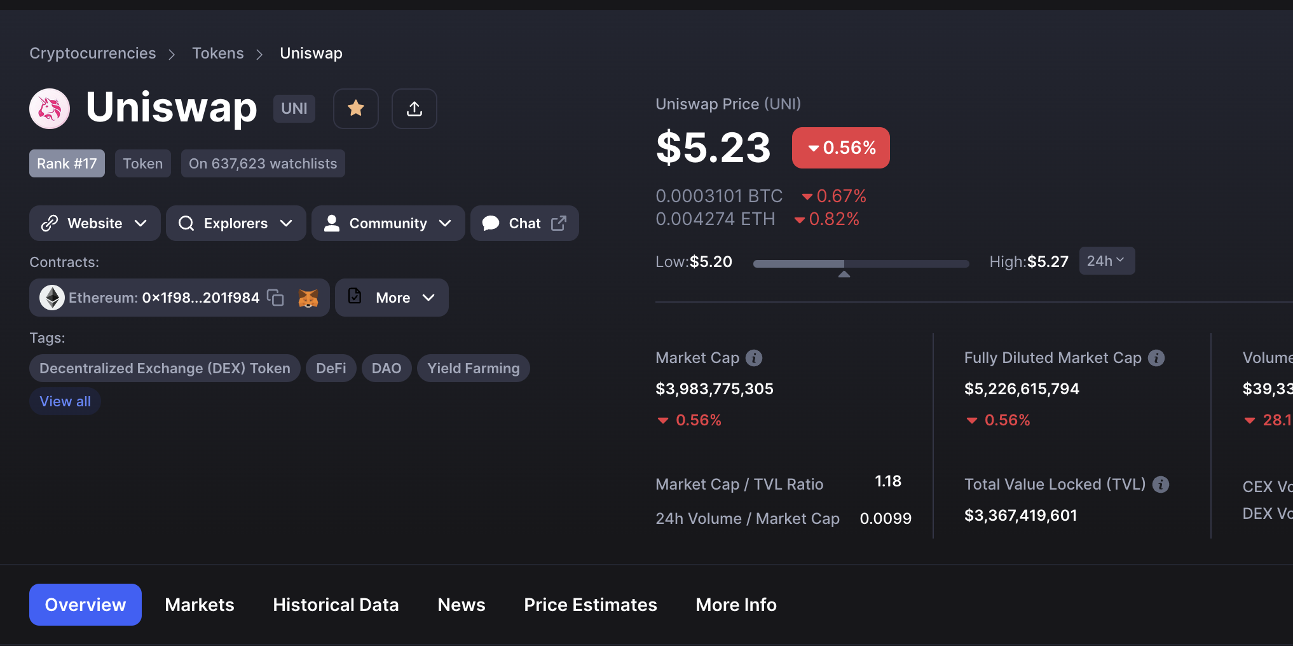Select the Overview tab
Viewport: 1293px width, 646px height.
pyautogui.click(x=85, y=605)
